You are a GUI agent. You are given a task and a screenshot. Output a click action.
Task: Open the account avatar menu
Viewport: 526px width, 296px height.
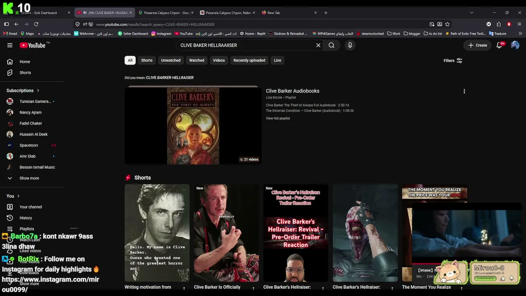pyautogui.click(x=515, y=45)
